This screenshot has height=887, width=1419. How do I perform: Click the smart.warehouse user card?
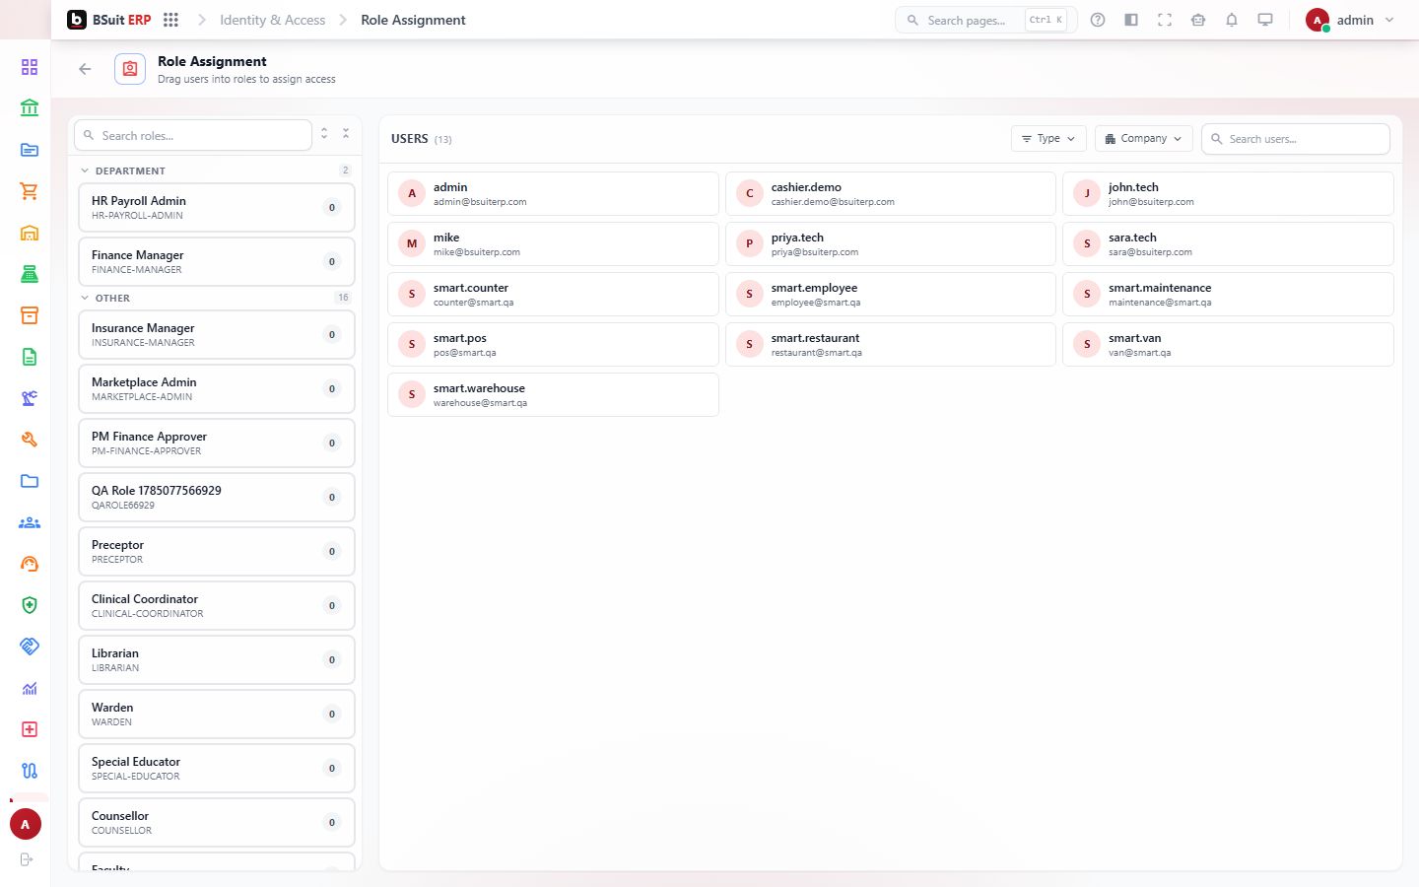(553, 395)
